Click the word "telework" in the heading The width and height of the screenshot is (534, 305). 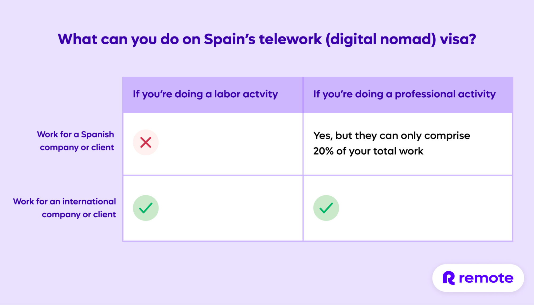tap(290, 39)
